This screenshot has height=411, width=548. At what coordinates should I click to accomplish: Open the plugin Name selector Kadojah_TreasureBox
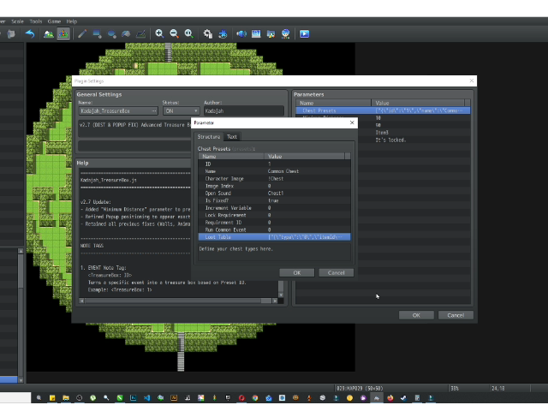[x=118, y=110]
